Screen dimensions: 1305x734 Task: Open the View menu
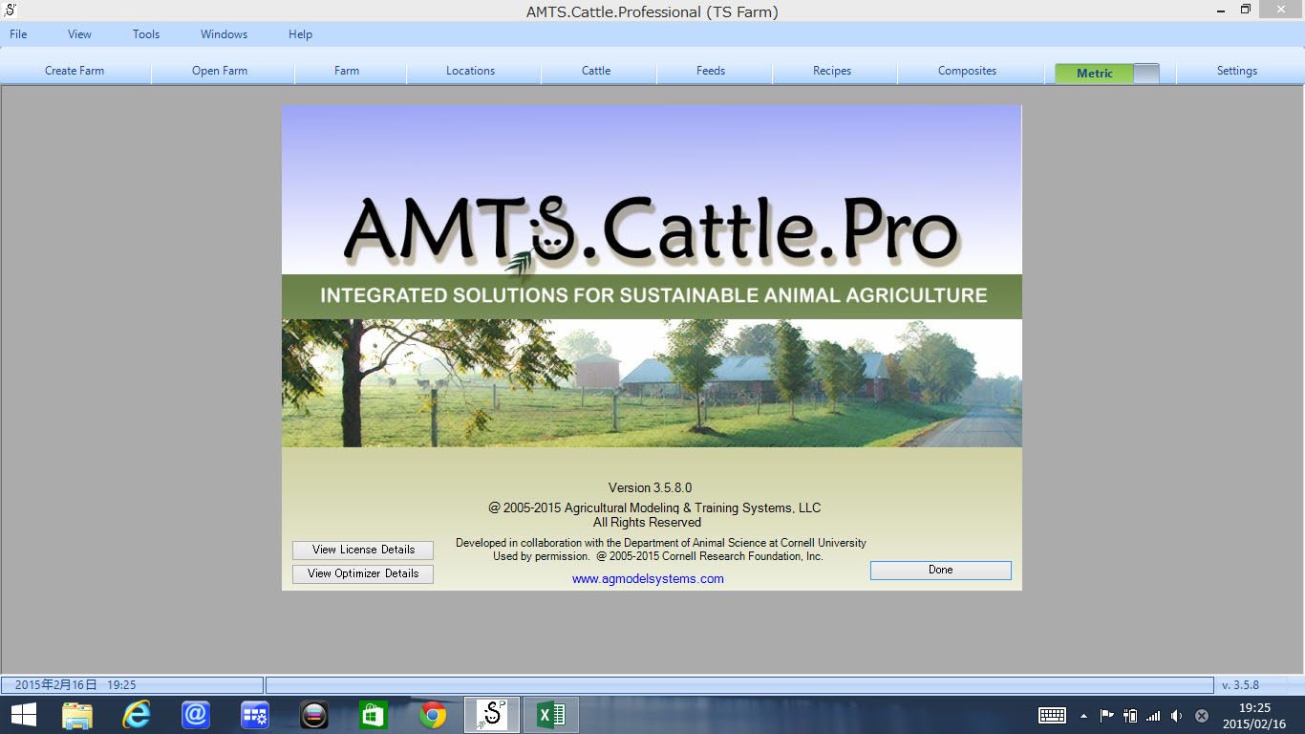(79, 34)
